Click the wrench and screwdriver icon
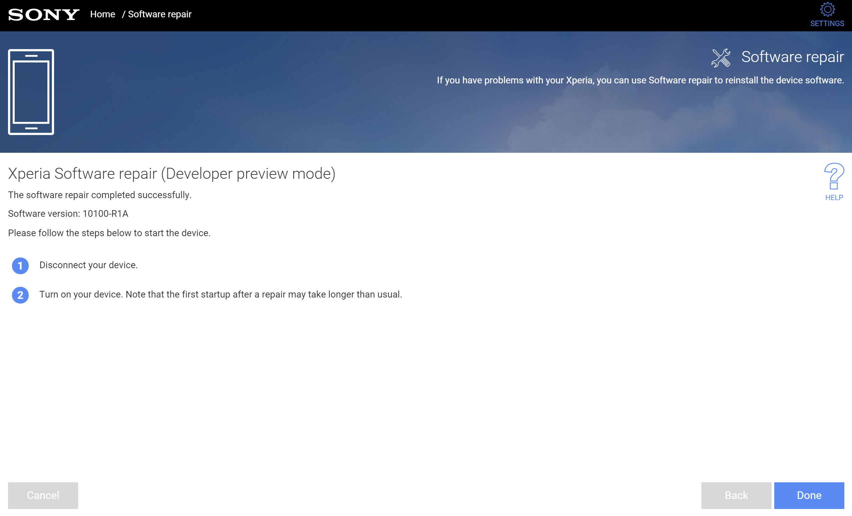 pos(721,57)
